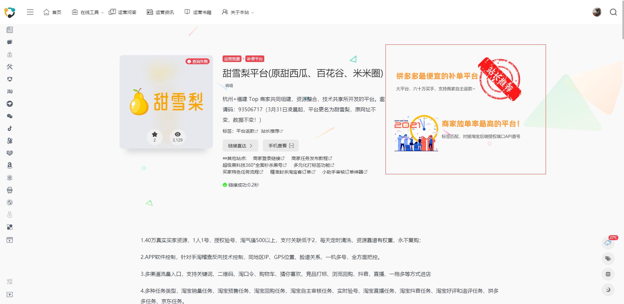The width and height of the screenshot is (624, 304).
Task: Open 运营资讯 in the top navigation
Action: (x=160, y=12)
